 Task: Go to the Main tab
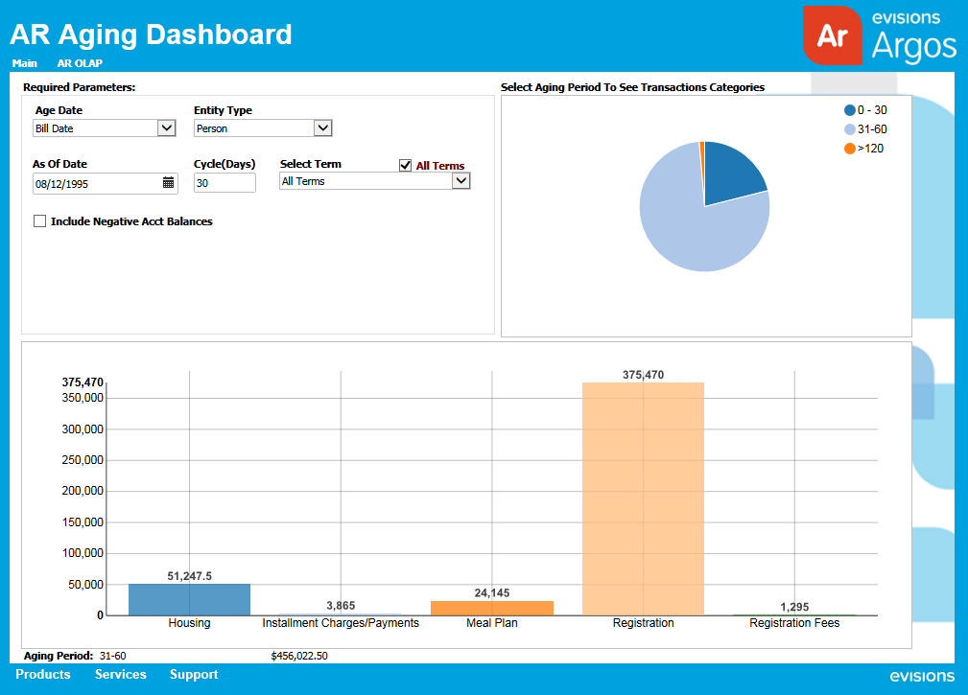click(24, 63)
